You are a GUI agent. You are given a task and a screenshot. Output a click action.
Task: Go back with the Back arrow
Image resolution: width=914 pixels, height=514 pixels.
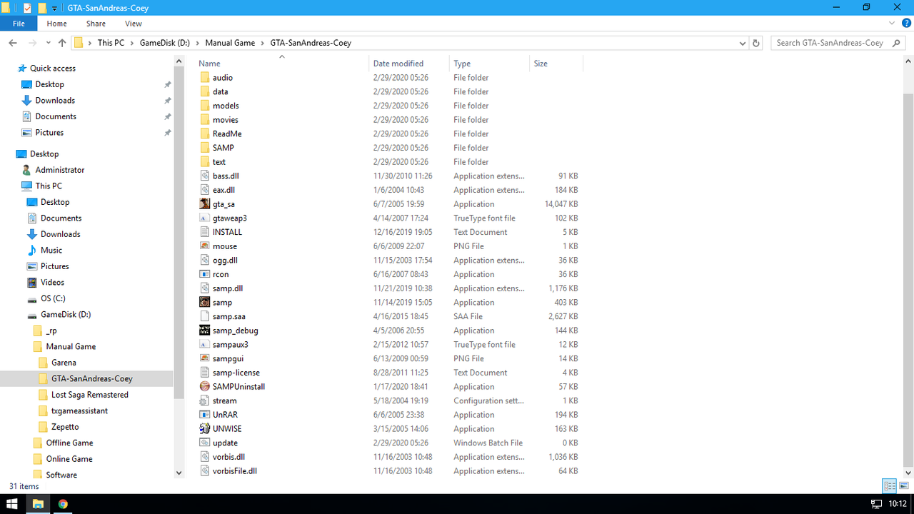point(13,43)
